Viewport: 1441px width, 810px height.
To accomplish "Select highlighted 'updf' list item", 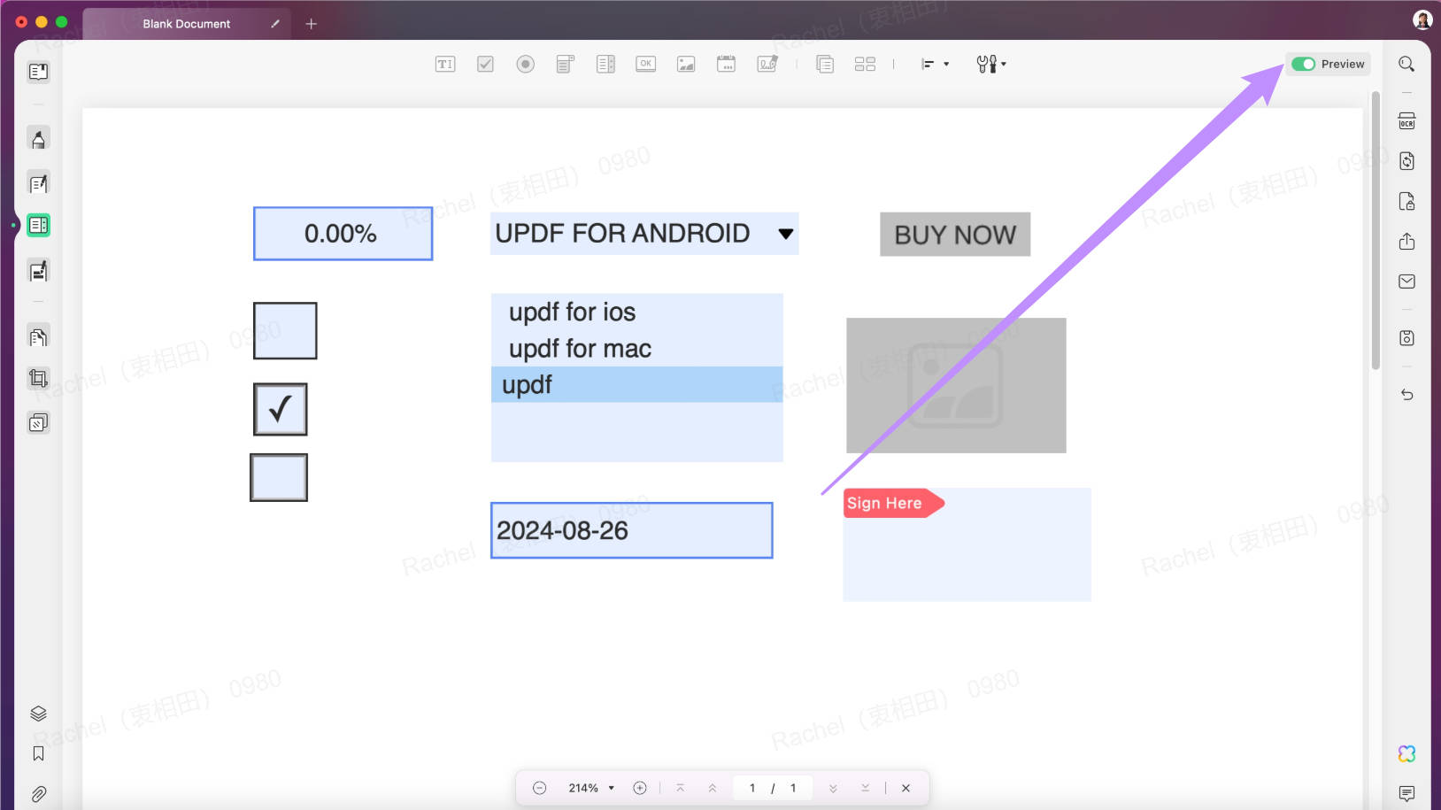I will coord(637,384).
